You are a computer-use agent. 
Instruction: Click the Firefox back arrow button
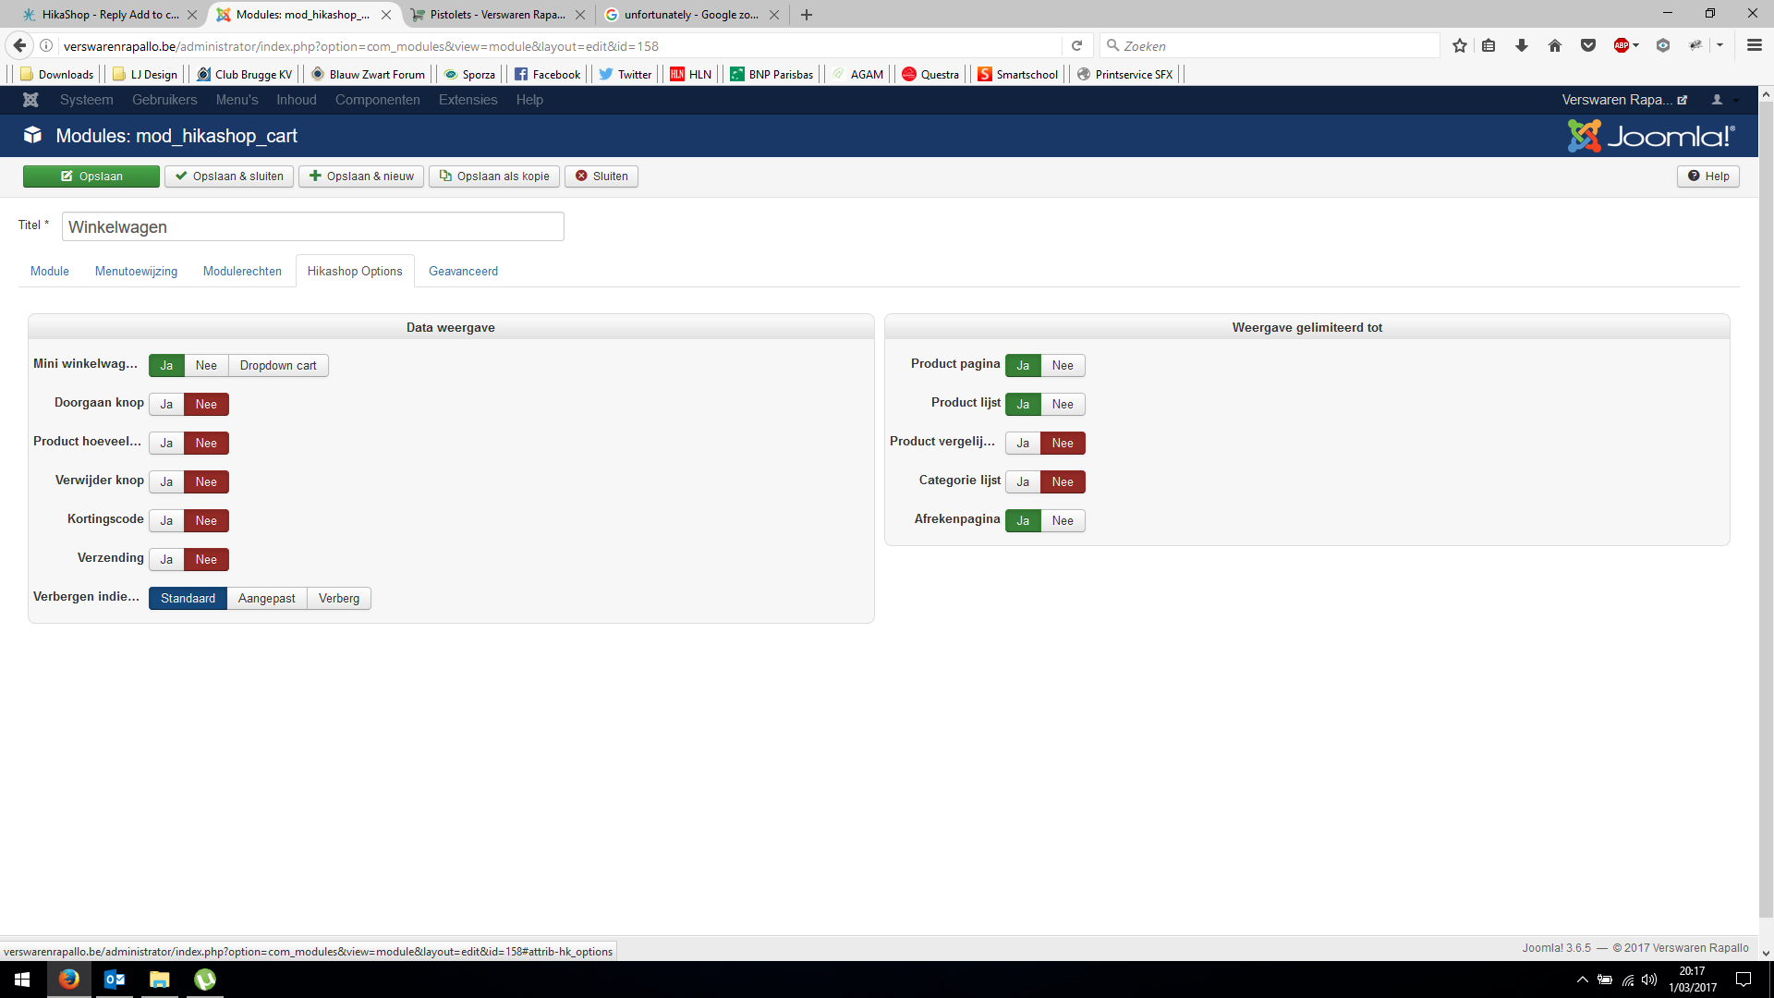coord(19,45)
